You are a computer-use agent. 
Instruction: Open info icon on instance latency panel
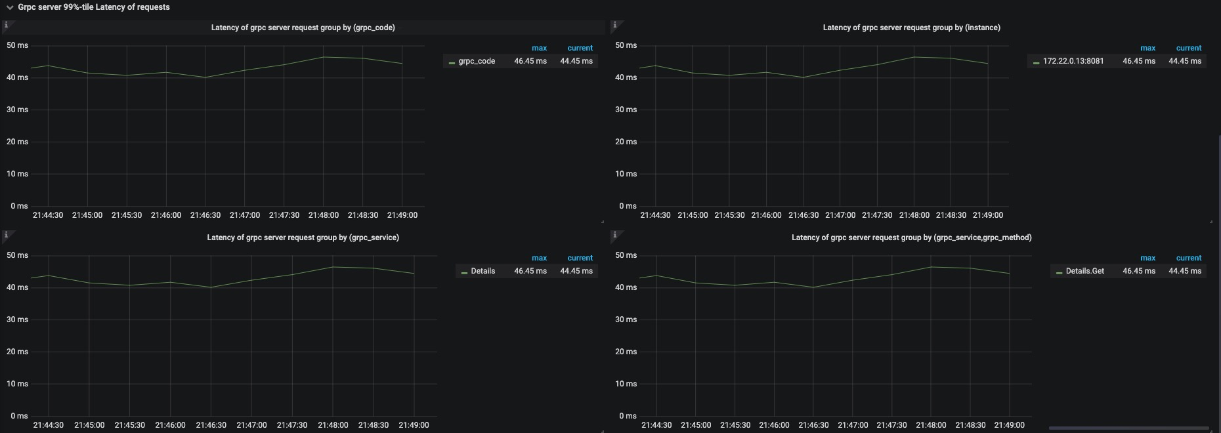[x=614, y=25]
